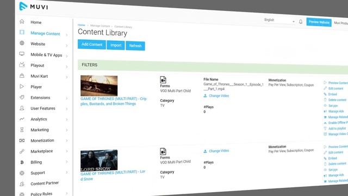Click the Cripples, Bastards episode thumbnail
This screenshot has height=196, width=348.
coord(99,86)
